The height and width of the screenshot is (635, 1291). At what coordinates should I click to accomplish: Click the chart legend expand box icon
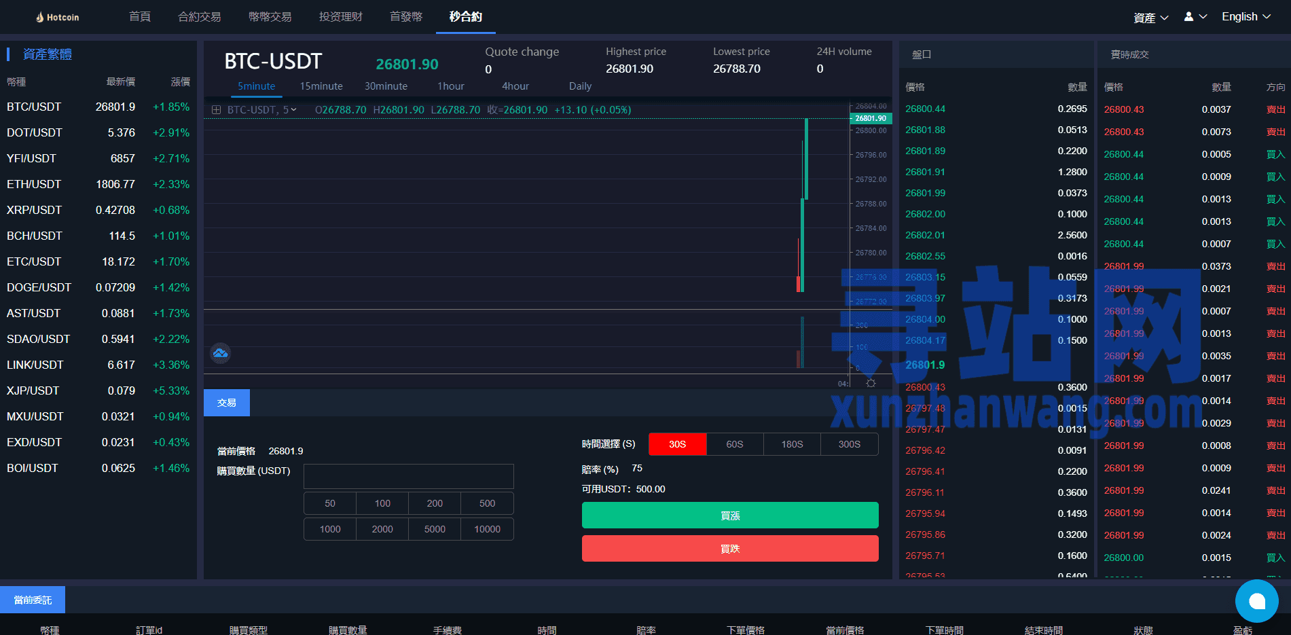(216, 110)
